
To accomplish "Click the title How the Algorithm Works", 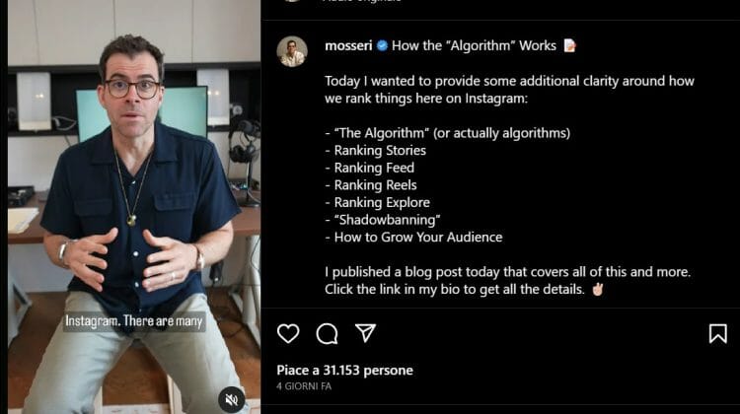I will point(474,45).
